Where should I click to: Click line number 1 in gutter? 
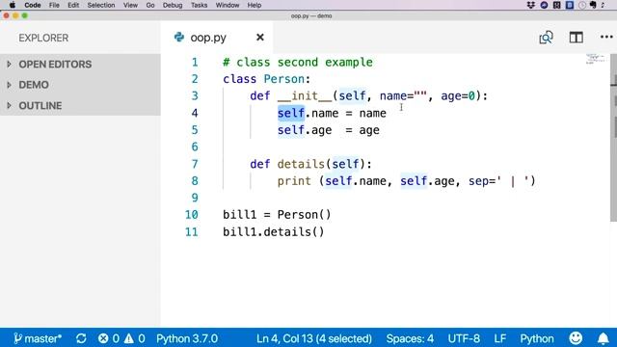pyautogui.click(x=195, y=62)
